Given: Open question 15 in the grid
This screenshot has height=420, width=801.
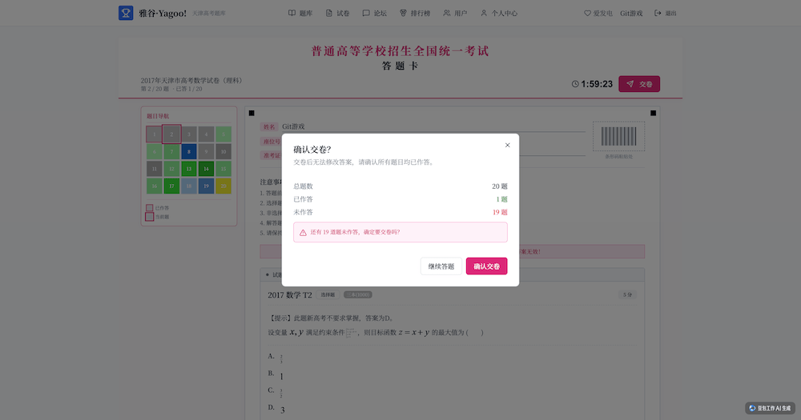Looking at the screenshot, I should pyautogui.click(x=223, y=169).
